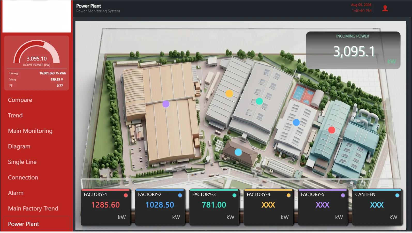The height and width of the screenshot is (233, 412).
Task: Click the blue dot in the FACTORY-2 card
Action: coord(180,195)
